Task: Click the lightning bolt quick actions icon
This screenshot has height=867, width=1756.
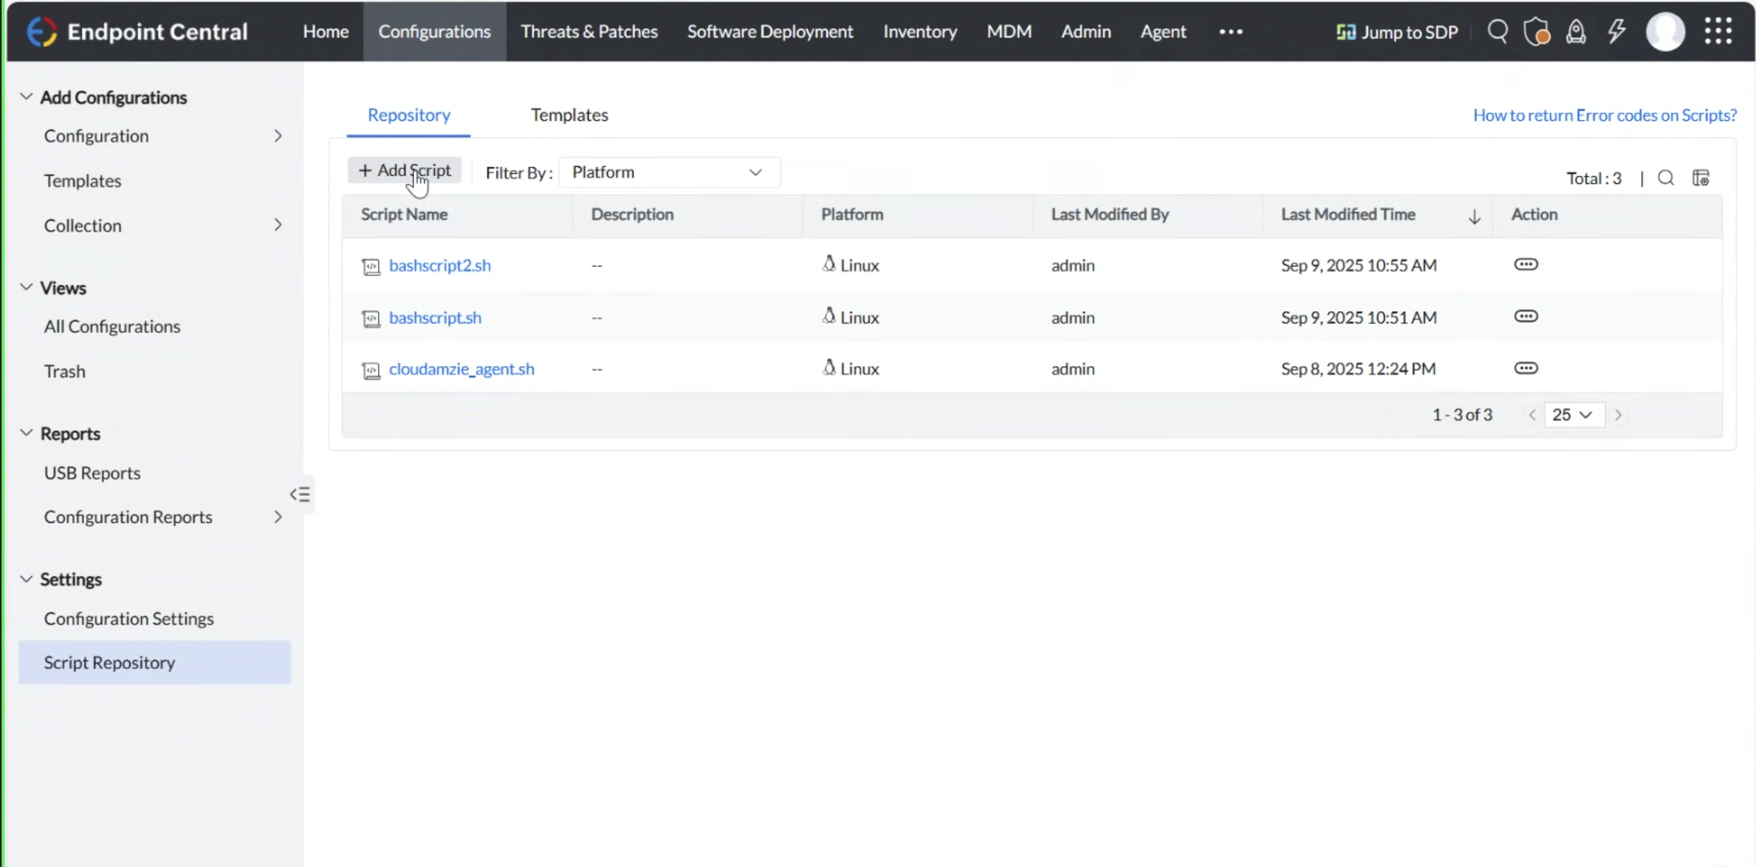Action: pyautogui.click(x=1616, y=32)
